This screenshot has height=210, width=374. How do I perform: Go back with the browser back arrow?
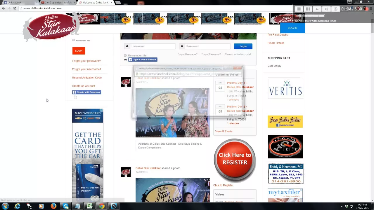click(4, 8)
